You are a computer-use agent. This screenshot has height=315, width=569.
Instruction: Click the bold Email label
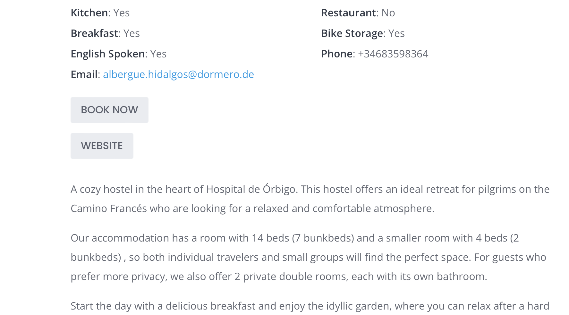[x=84, y=74]
